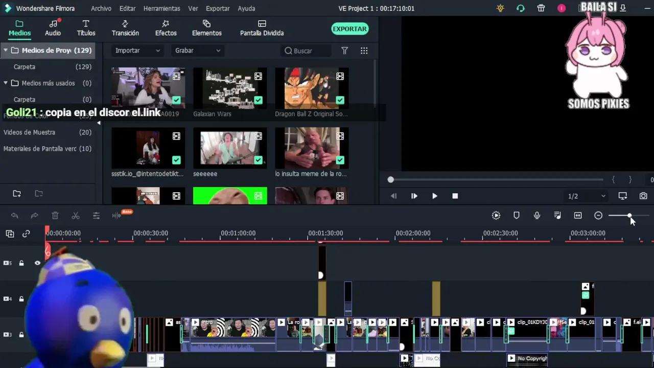Click the snapshot camera icon
Image resolution: width=654 pixels, height=368 pixels.
tap(643, 196)
